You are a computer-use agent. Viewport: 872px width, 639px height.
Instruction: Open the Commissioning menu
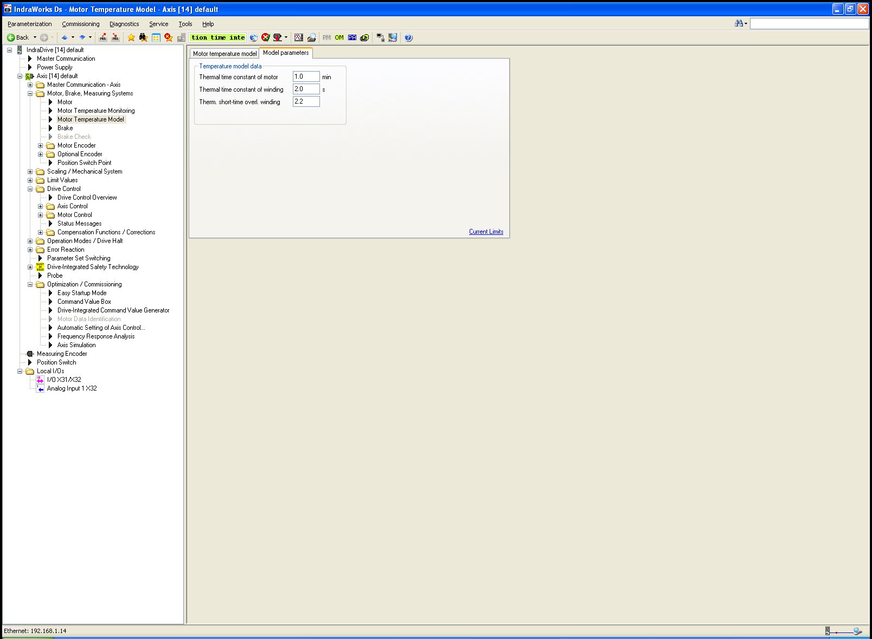(80, 24)
